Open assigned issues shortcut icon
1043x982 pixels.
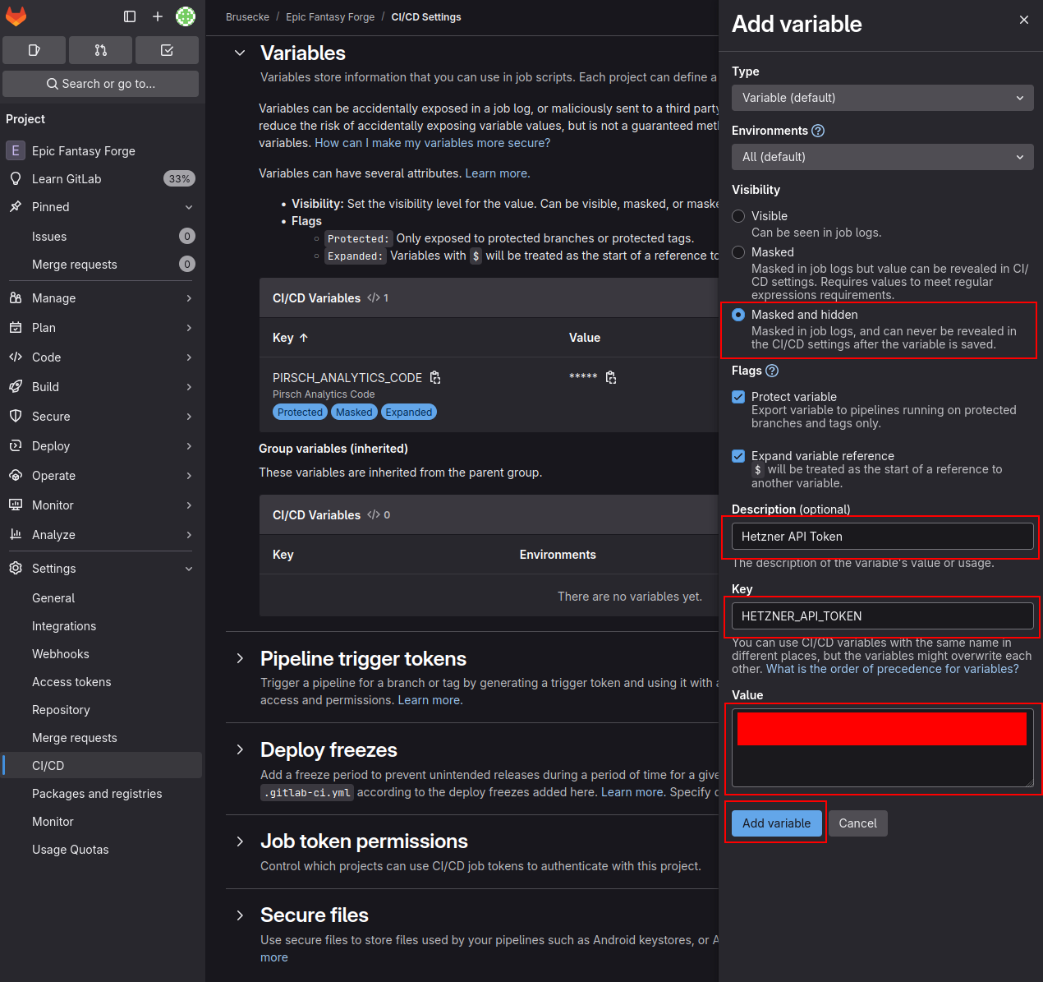(34, 50)
